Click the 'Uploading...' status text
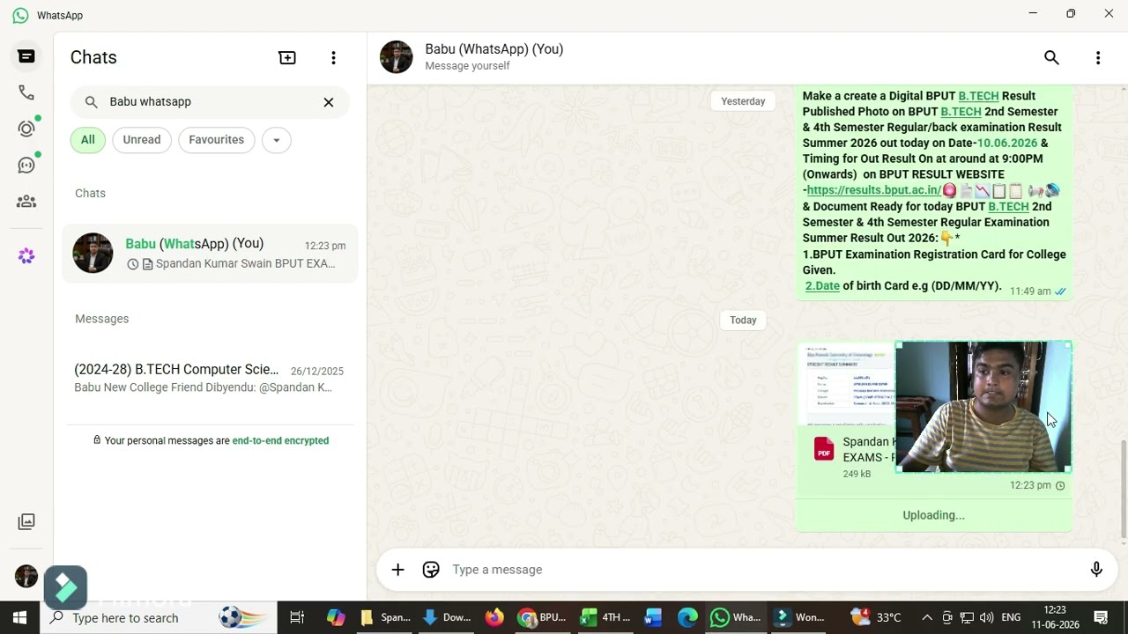The height and width of the screenshot is (634, 1128). (x=933, y=516)
